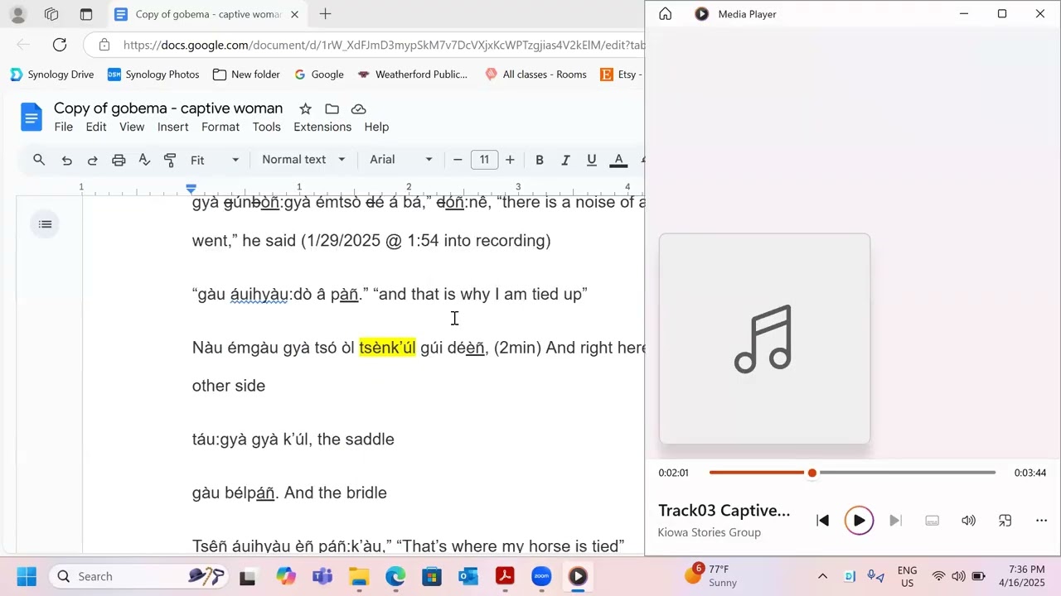Expand the Normal text style dropdown
The image size is (1061, 596).
(x=303, y=160)
